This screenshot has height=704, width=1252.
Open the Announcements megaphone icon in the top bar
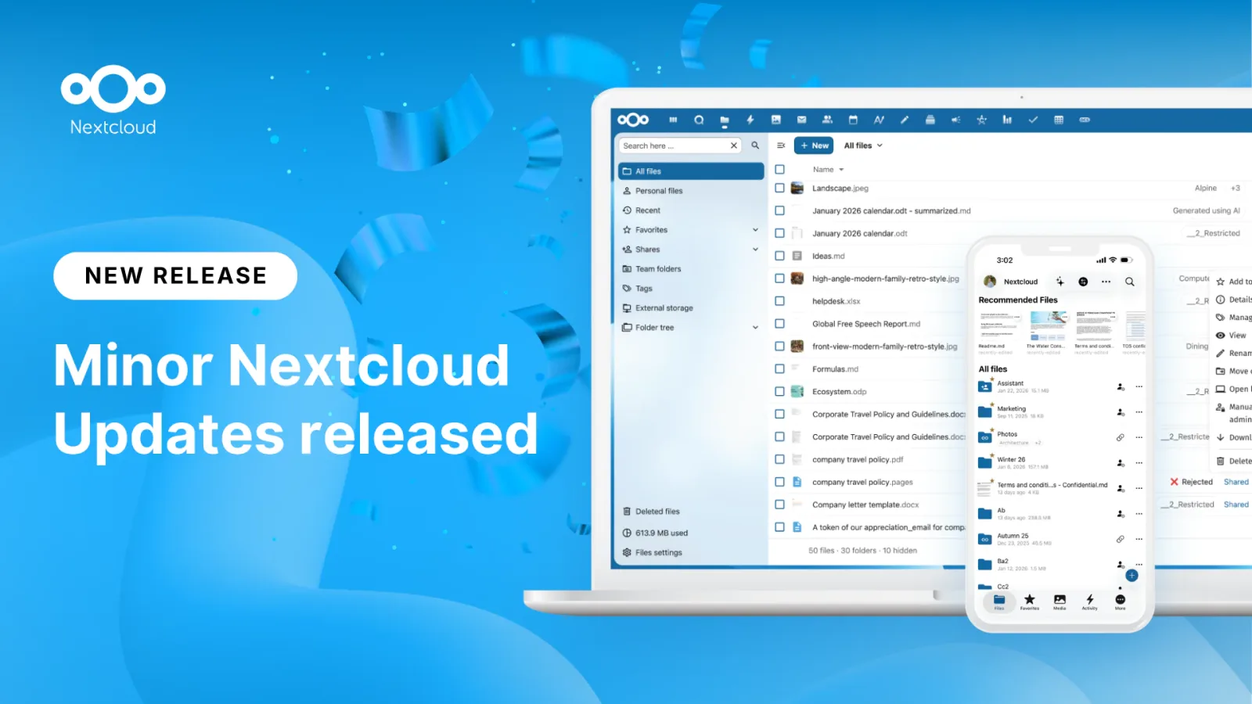(x=955, y=120)
